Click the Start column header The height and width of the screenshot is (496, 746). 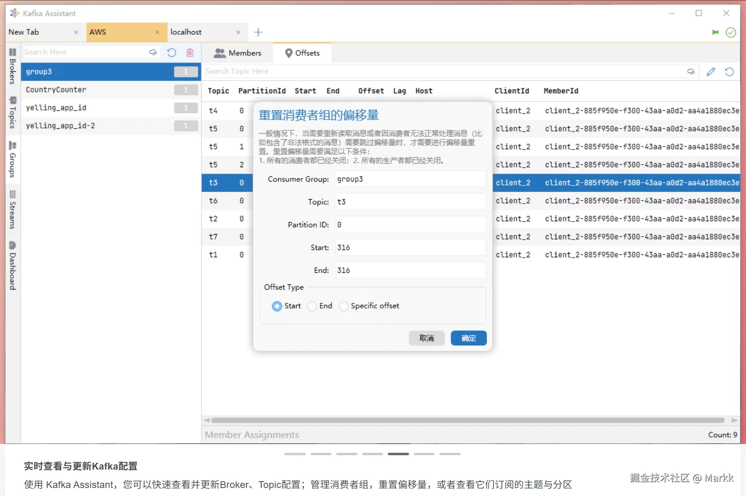click(305, 91)
